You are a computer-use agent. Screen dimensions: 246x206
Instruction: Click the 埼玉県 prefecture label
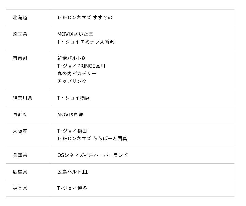tap(20, 34)
